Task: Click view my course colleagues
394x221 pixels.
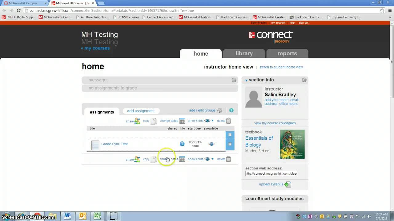Action: pyautogui.click(x=275, y=123)
